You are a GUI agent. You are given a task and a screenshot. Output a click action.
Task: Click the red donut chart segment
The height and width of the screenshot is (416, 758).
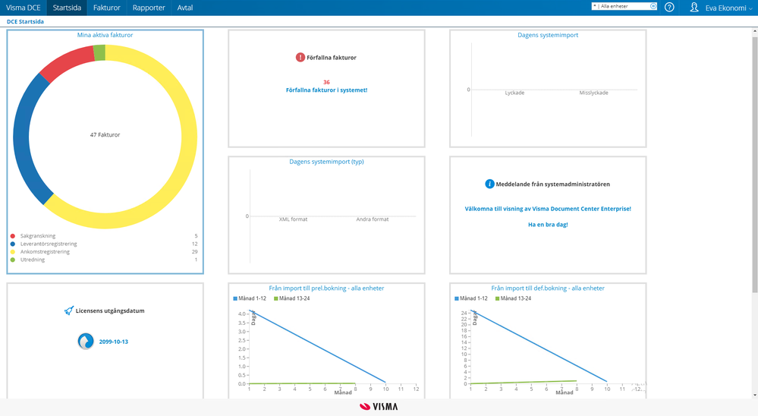68,63
